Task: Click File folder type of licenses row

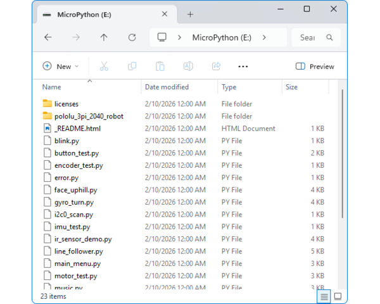Action: tap(236, 104)
